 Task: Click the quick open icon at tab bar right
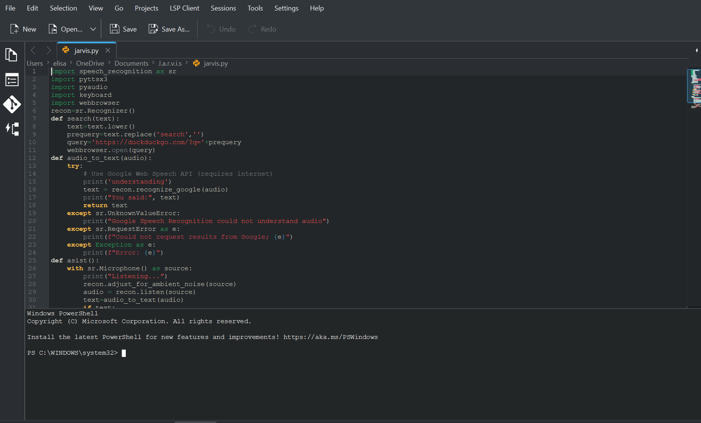point(696,50)
